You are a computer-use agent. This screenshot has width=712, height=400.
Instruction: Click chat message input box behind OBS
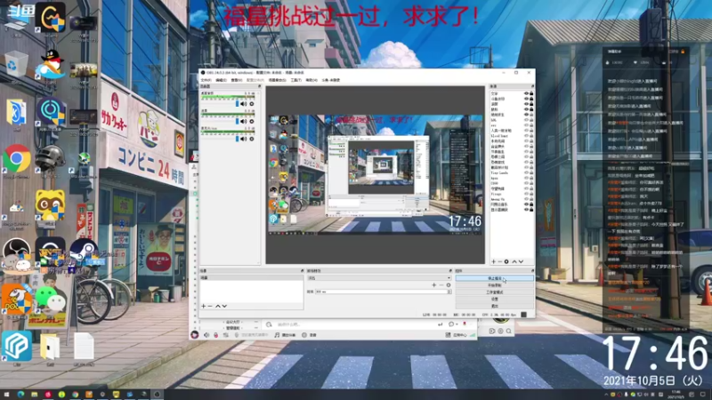point(354,324)
